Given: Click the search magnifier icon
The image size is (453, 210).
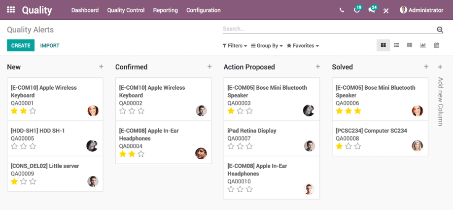Looking at the screenshot, I should tap(440, 30).
